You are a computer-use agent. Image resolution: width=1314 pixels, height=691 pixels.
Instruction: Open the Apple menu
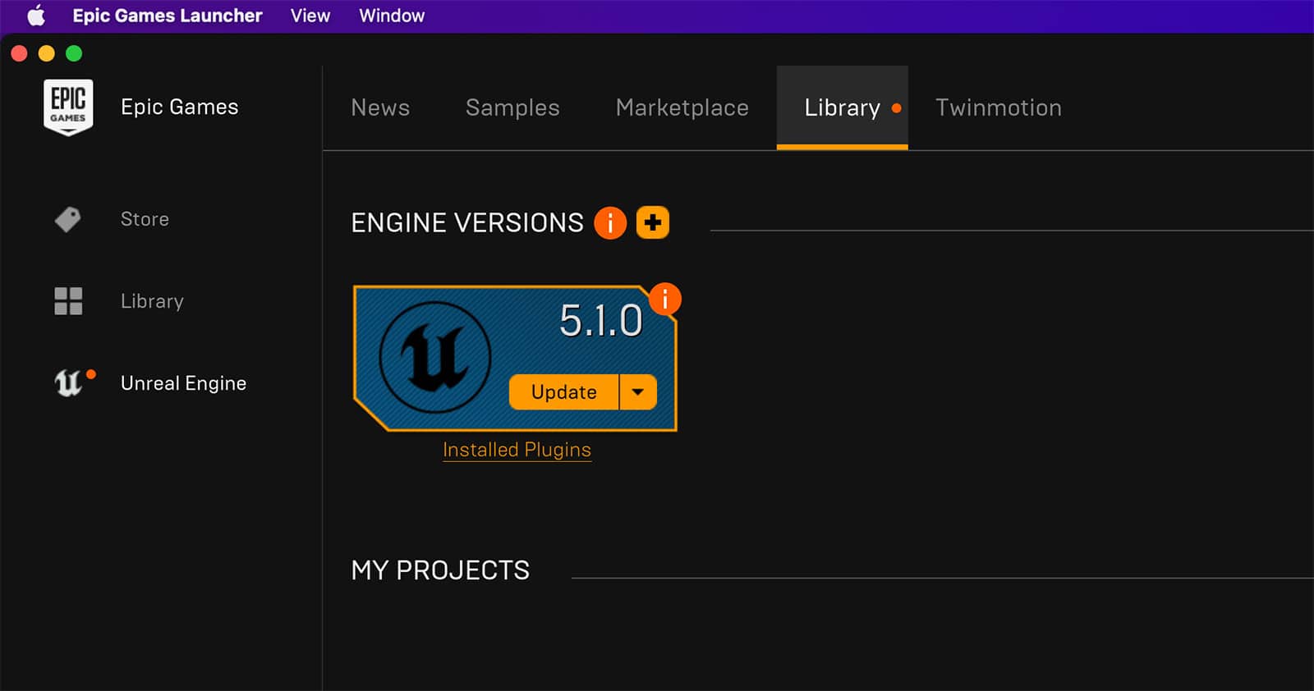36,16
